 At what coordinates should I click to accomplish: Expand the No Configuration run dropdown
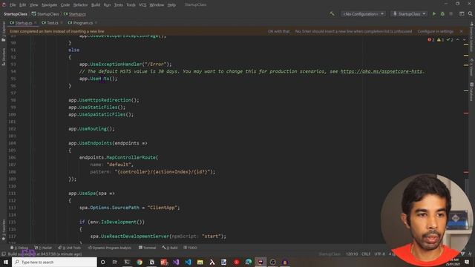(363, 13)
